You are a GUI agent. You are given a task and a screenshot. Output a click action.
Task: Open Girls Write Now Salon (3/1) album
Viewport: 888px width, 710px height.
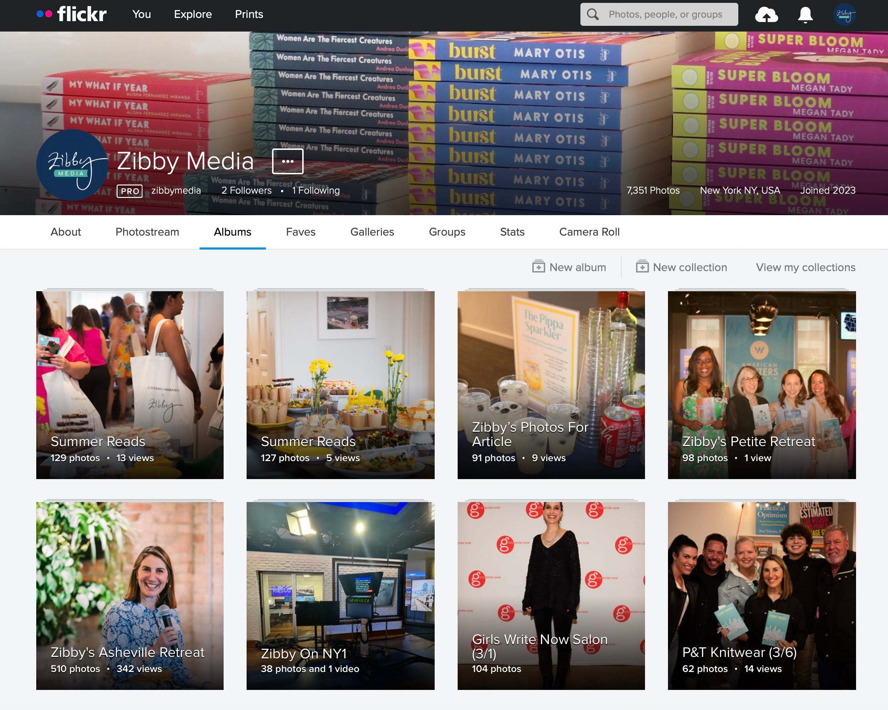(551, 596)
